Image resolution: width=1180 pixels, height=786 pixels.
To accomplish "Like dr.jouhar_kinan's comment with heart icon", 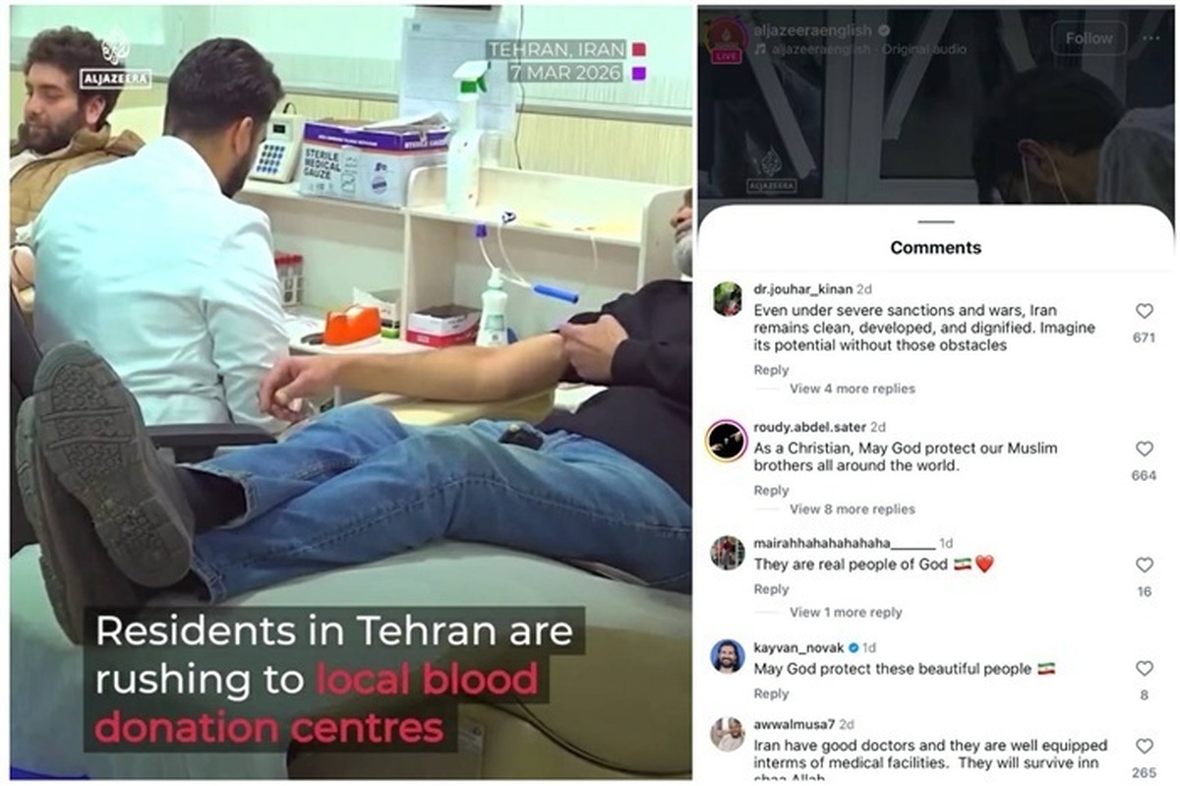I will (1144, 311).
